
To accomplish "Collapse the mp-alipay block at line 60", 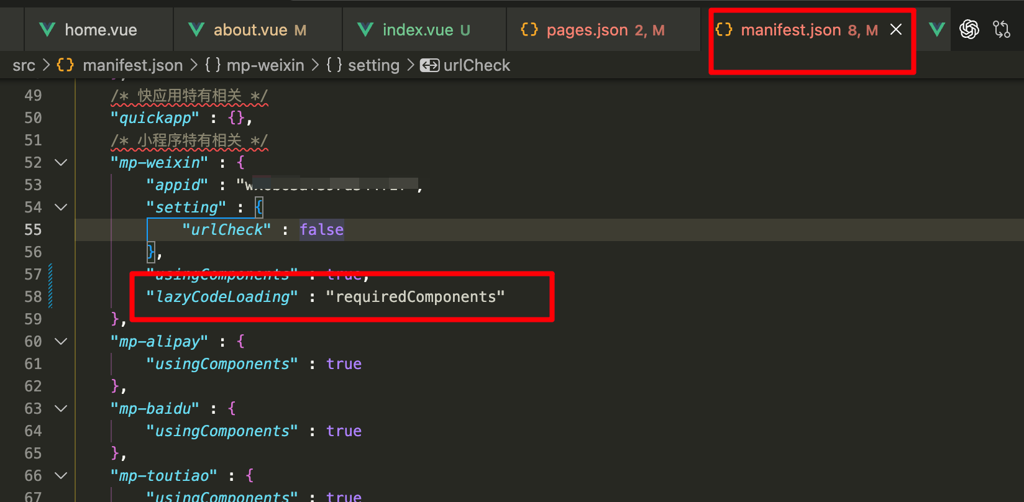I will [x=61, y=342].
